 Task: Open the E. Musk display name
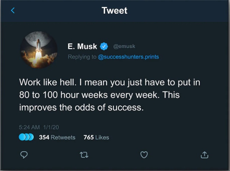tap(82, 46)
